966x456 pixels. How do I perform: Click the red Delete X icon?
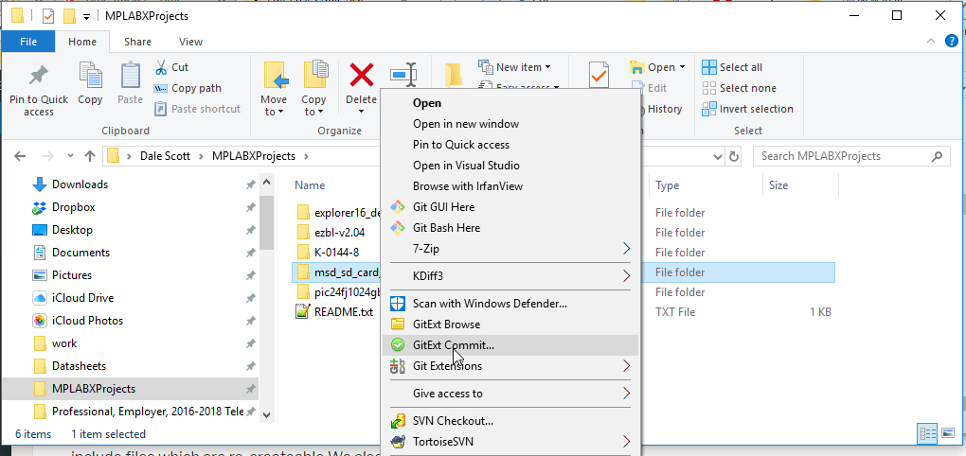[362, 76]
